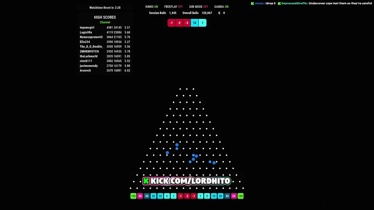
Task: Click the right 1 bucket in bottom row
Action: (x=200, y=196)
